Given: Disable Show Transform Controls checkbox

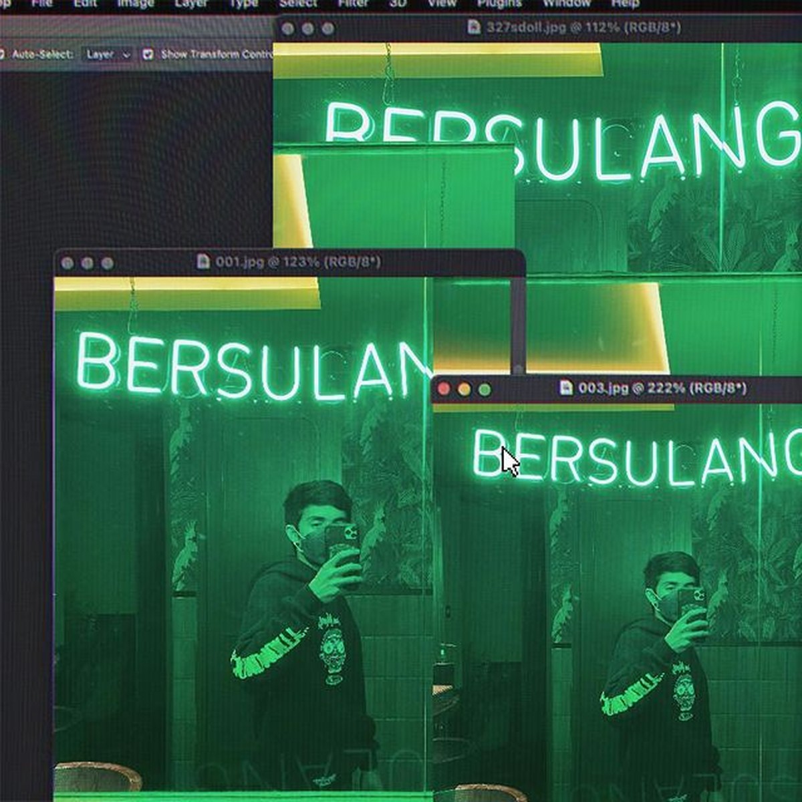Looking at the screenshot, I should pyautogui.click(x=148, y=54).
